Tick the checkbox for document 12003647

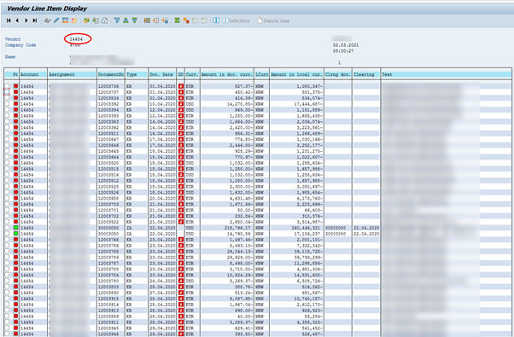(7, 139)
